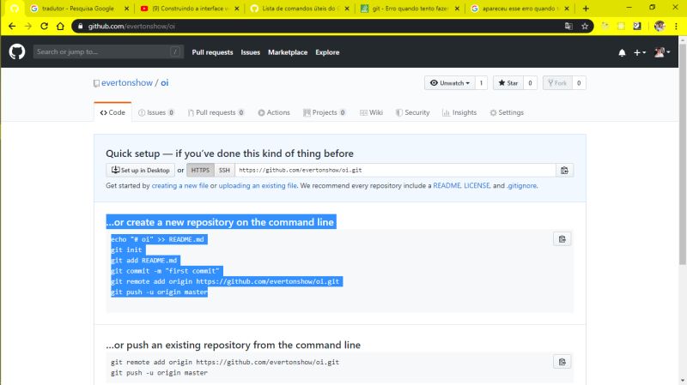Open the user avatar menu in GitHub header
This screenshot has width=687, height=385.
click(x=661, y=52)
